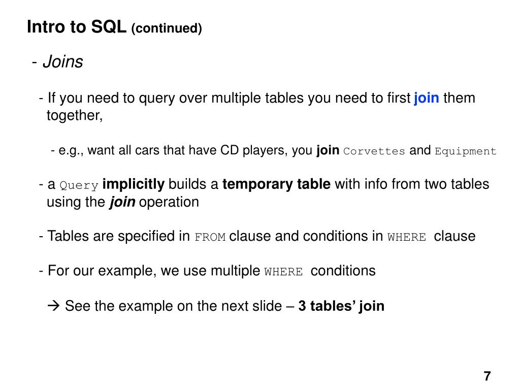Click the monospace 'Equipment' table name
Viewport: 520px width, 390px height.
pyautogui.click(x=466, y=151)
